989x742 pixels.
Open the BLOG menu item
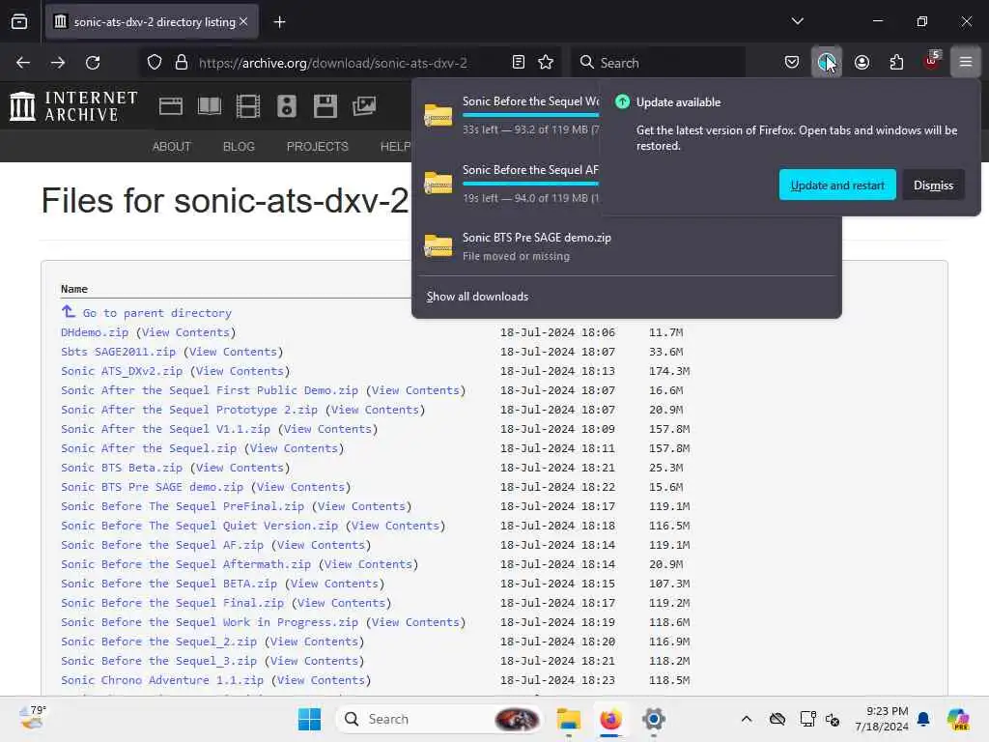[x=239, y=147]
